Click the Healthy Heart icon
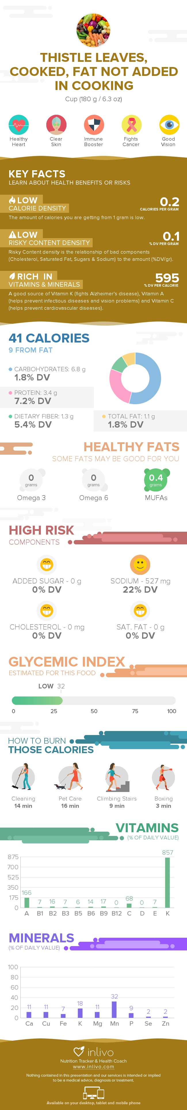 (x=18, y=125)
